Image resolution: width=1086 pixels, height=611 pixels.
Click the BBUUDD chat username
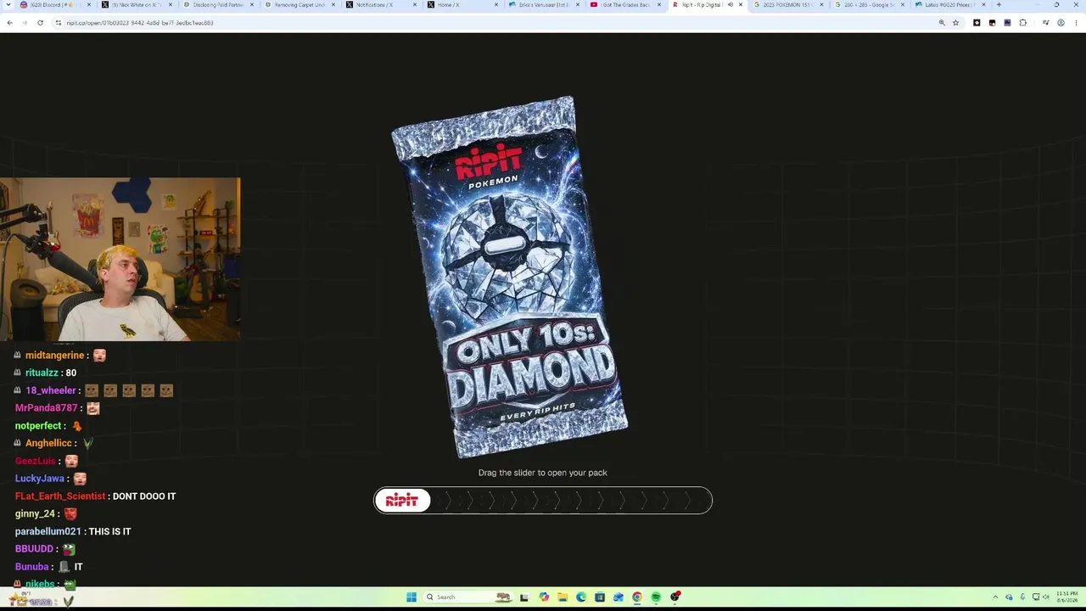(35, 549)
